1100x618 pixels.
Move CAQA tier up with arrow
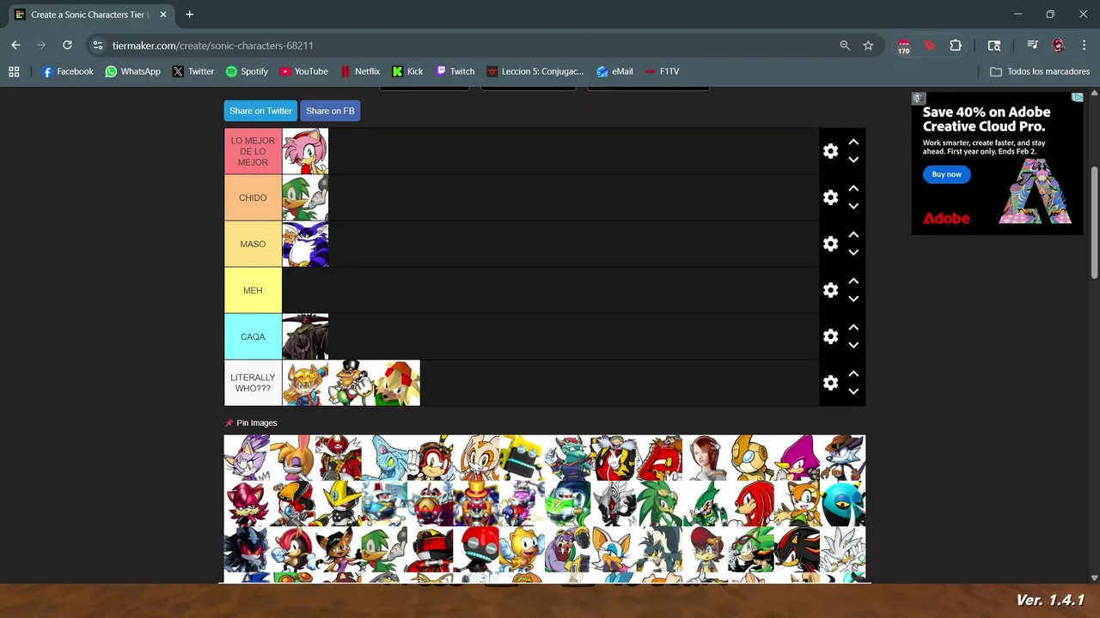tap(853, 328)
